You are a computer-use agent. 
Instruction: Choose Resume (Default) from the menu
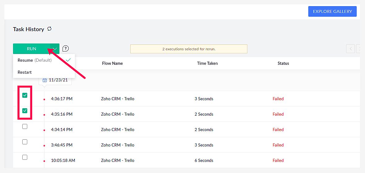pos(35,60)
